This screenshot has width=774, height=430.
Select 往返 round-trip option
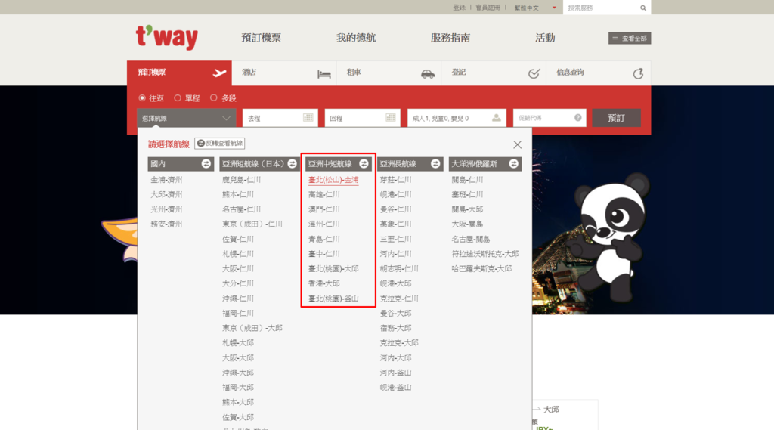(142, 97)
